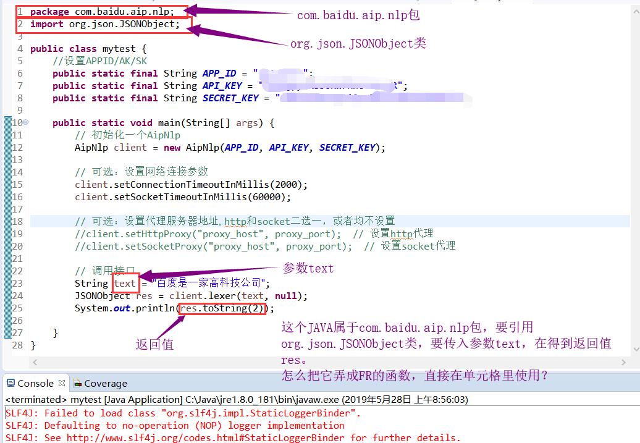Click the API_KEY constant declaration

230,86
